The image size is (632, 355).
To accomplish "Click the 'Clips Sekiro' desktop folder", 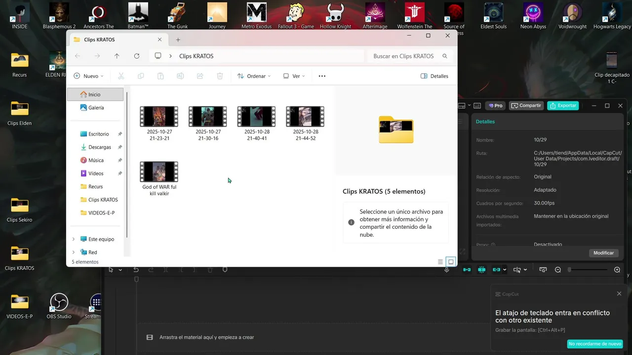I will [20, 209].
